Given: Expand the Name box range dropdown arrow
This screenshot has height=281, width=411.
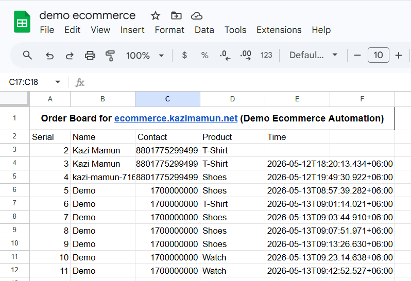Looking at the screenshot, I should [x=58, y=82].
